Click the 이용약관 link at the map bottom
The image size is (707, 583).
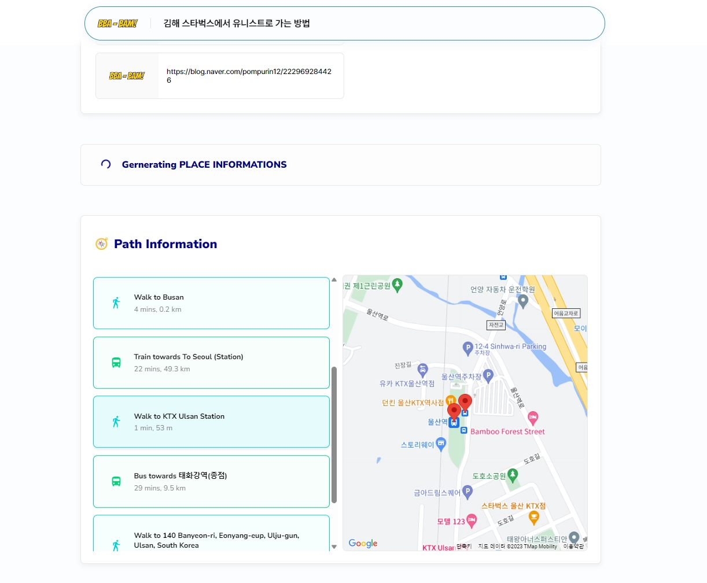(573, 547)
